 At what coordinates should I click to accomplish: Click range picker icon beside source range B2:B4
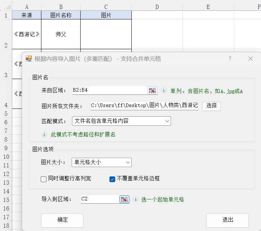pos(153,91)
